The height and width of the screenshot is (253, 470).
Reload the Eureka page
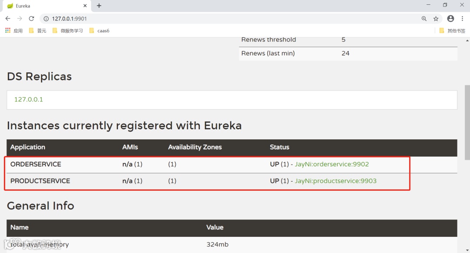(31, 19)
